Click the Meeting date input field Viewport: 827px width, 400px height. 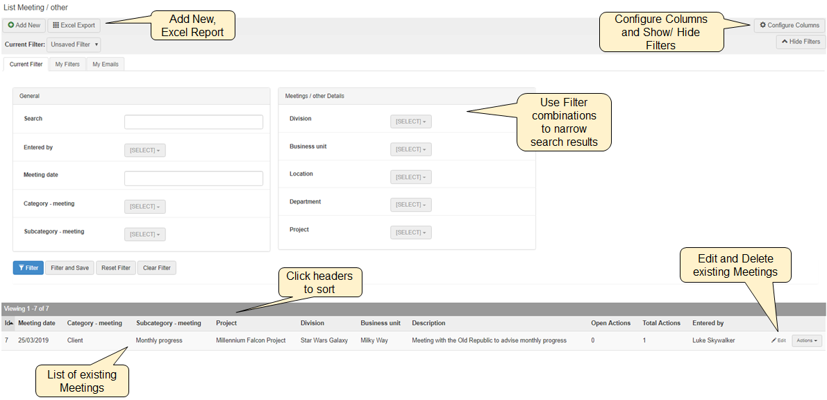coord(194,178)
